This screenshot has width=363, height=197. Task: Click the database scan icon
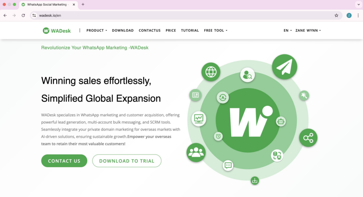tap(277, 156)
